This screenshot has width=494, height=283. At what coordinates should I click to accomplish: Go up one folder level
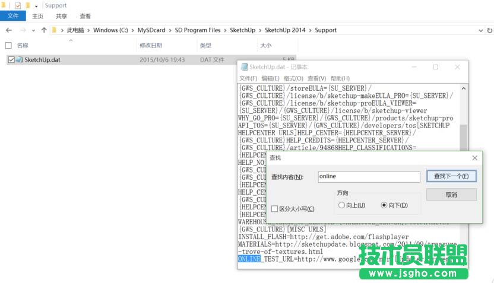44,30
